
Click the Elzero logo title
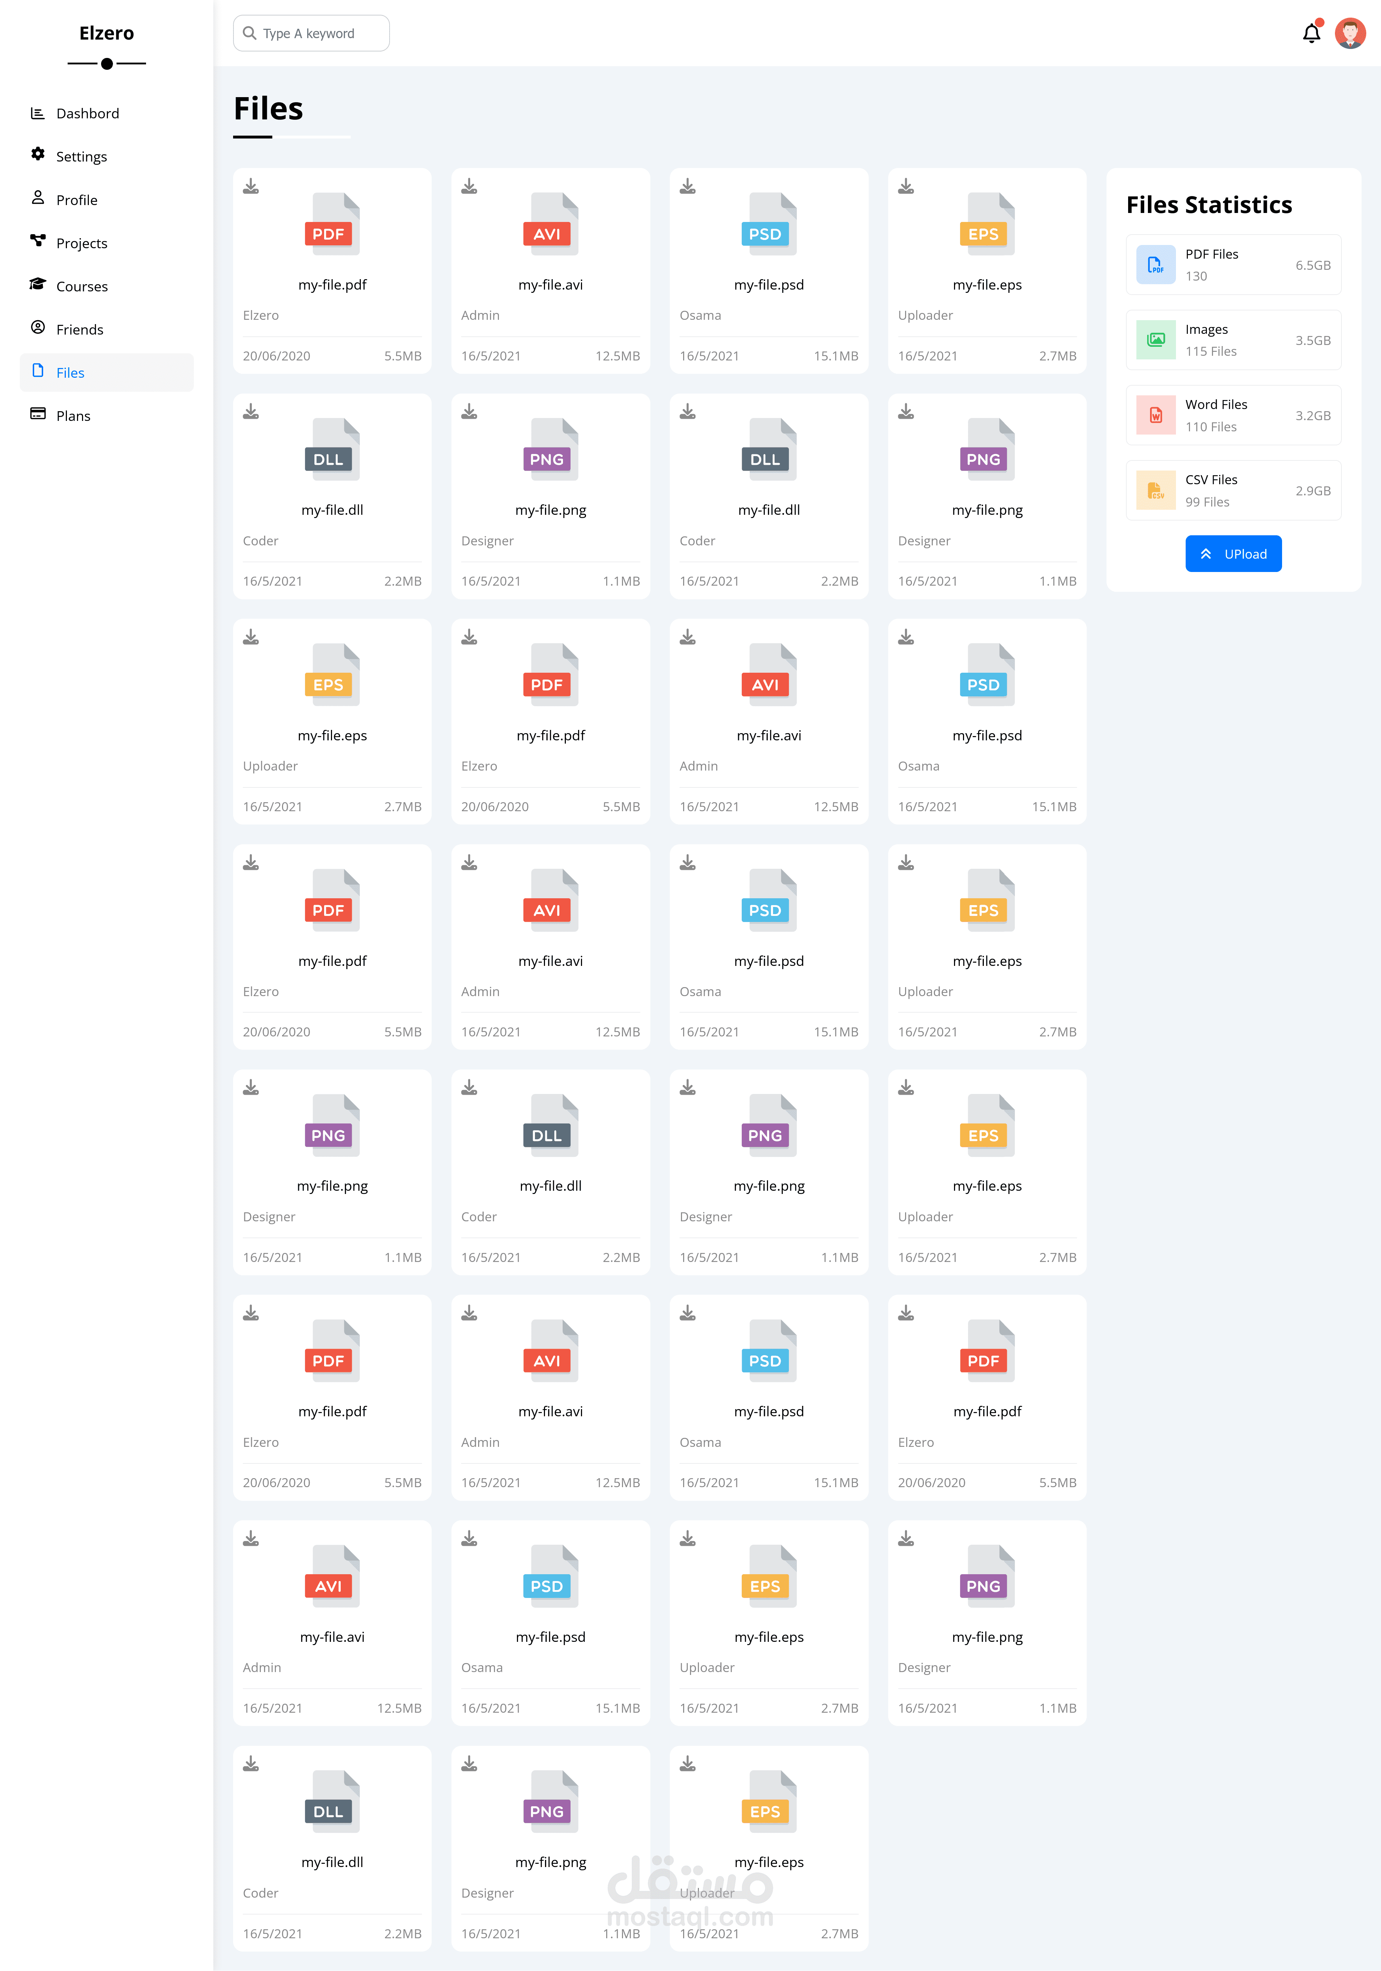(x=106, y=33)
